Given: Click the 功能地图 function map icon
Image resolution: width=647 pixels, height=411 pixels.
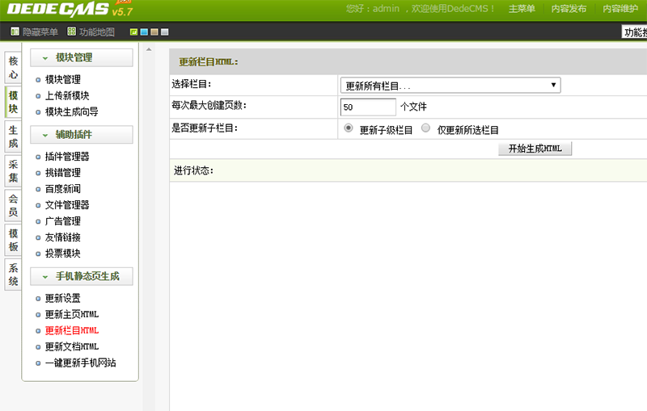Looking at the screenshot, I should (x=72, y=32).
